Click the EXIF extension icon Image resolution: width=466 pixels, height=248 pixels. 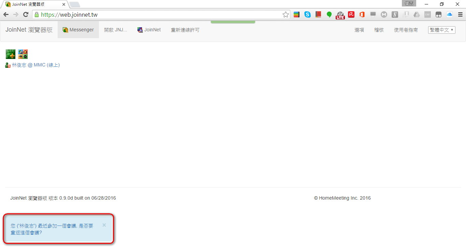427,15
